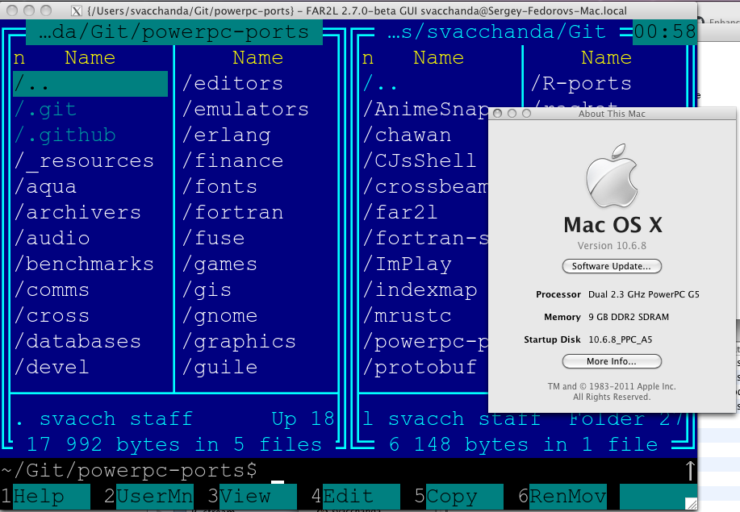Select the /.. parent entry in left panel
Screen dimensions: 740x512
coord(90,84)
